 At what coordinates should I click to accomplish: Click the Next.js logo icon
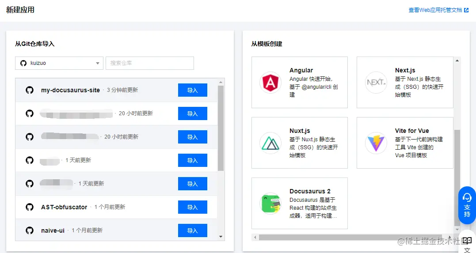point(376,82)
